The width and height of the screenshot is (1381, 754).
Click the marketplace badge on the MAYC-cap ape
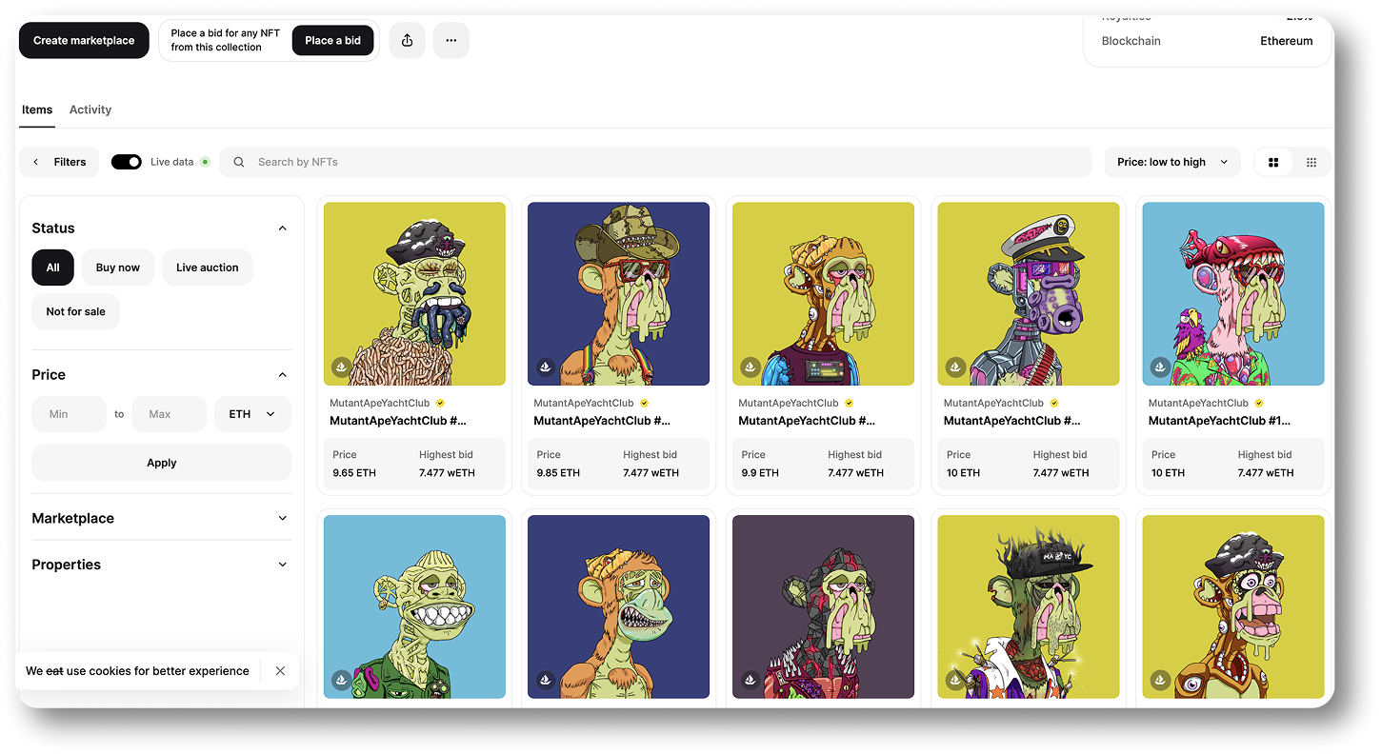955,680
